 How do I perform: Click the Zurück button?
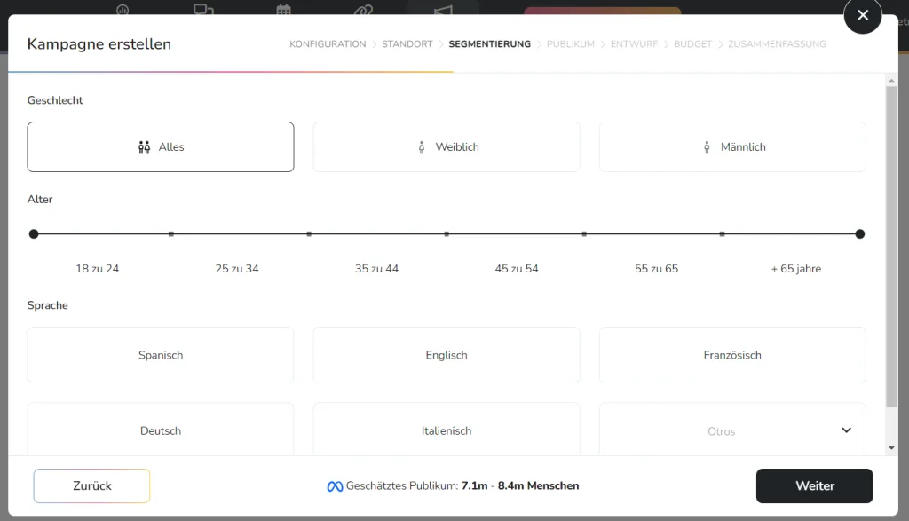pos(91,485)
